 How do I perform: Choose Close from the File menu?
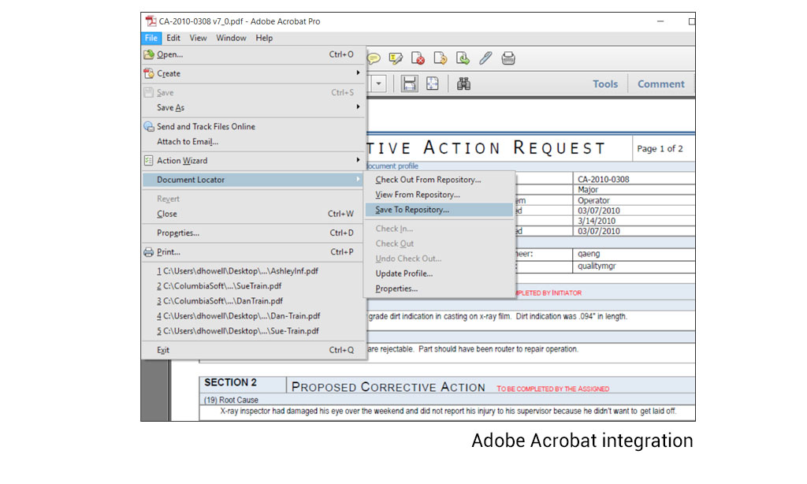(x=253, y=213)
